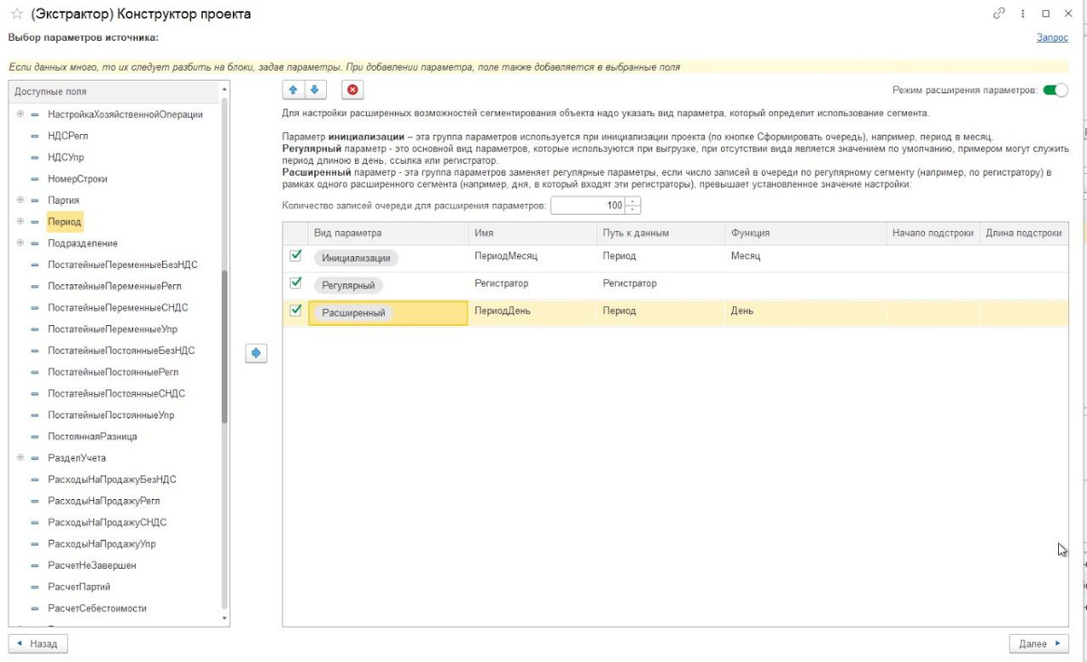Viewport: 1087px width, 662px height.
Task: Select the Регулярный parameter type tag
Action: 348,285
